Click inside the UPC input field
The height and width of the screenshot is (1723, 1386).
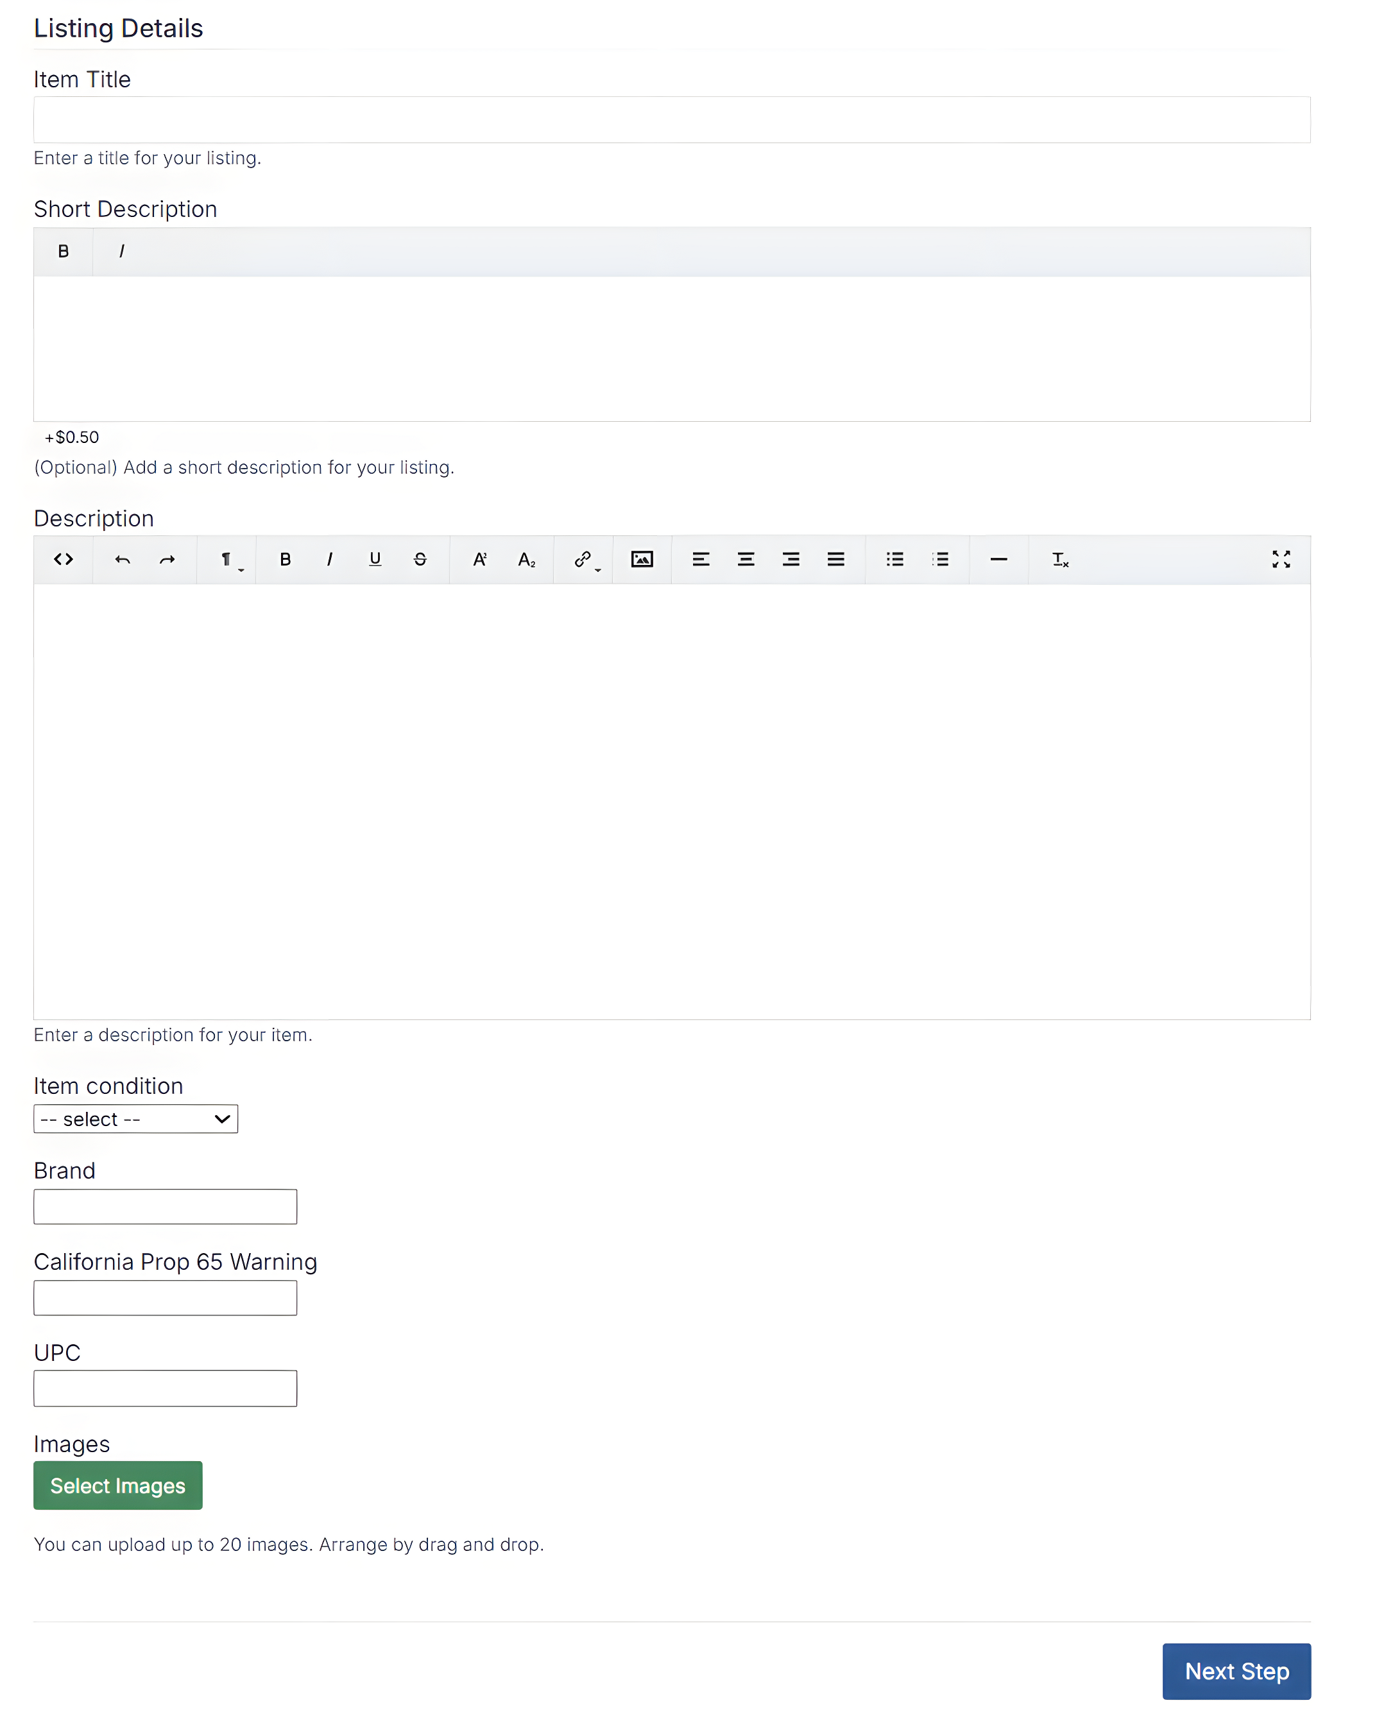(x=164, y=1387)
